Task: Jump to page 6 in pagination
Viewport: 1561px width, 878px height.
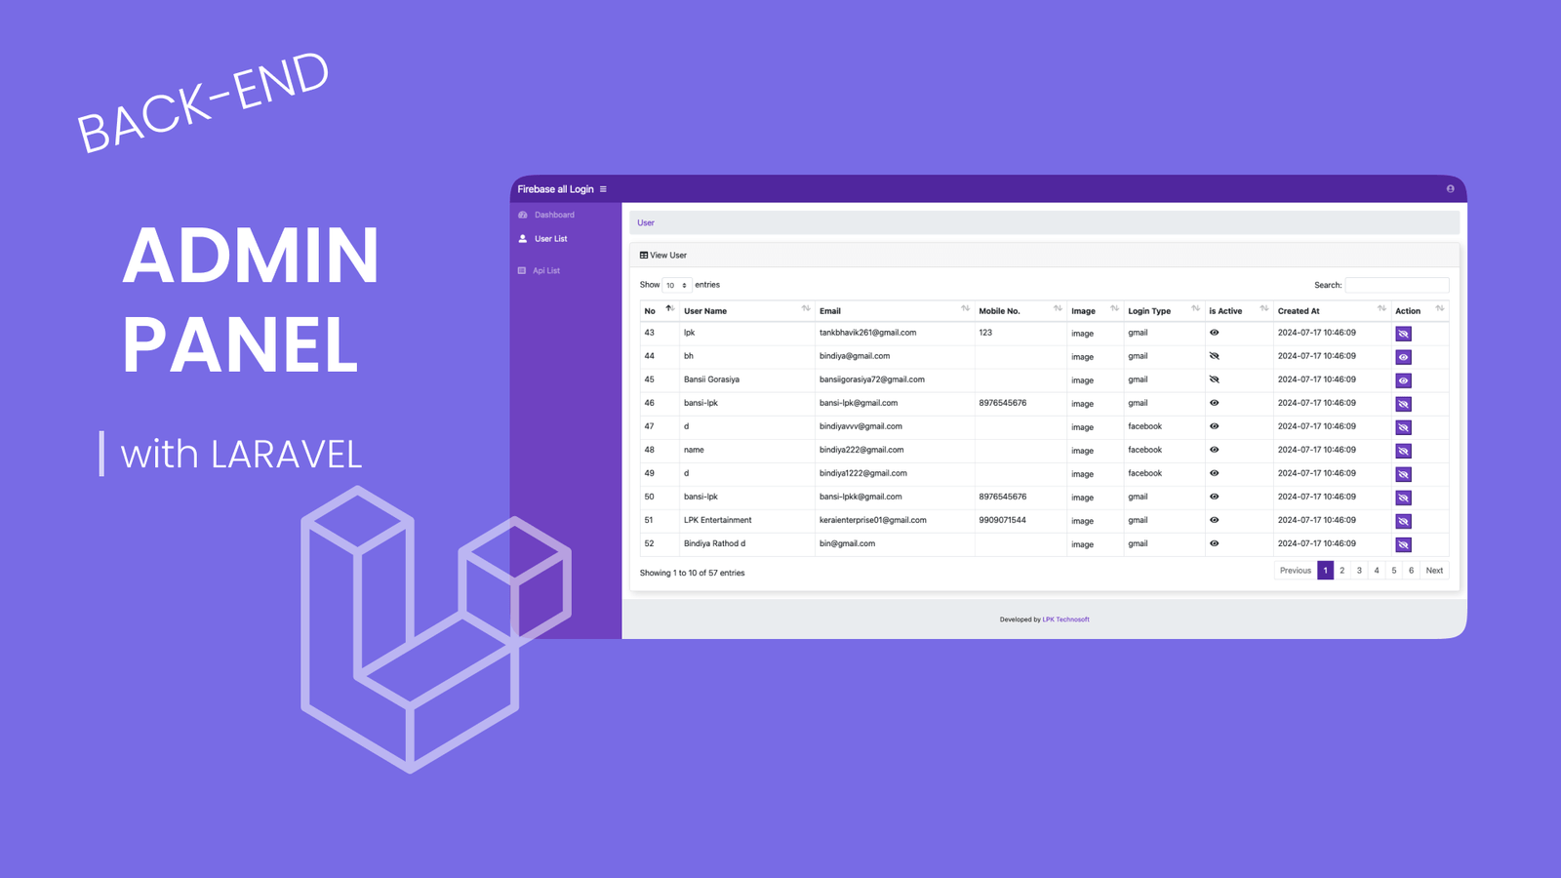Action: [x=1411, y=571]
